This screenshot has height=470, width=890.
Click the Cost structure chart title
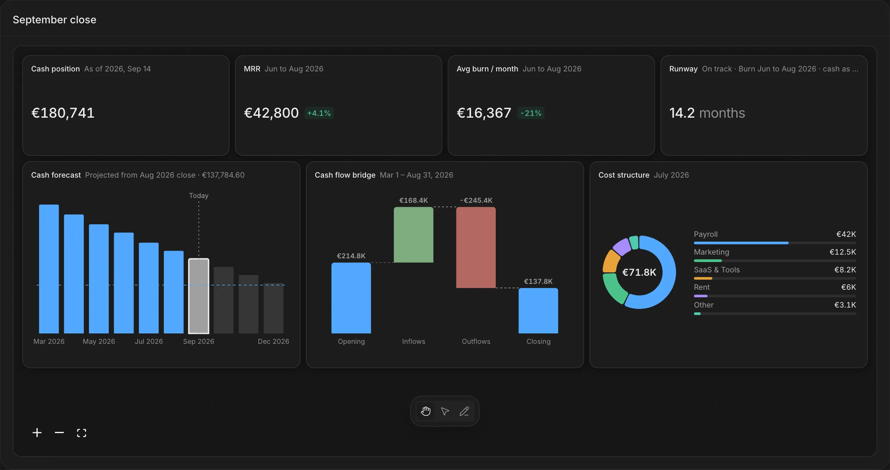point(624,175)
